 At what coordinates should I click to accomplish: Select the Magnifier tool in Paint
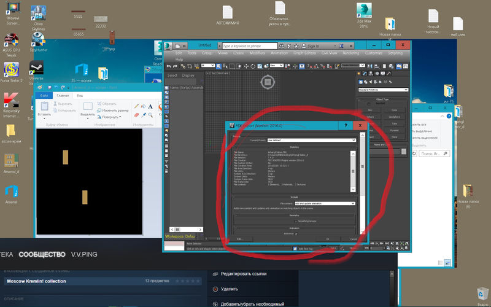[150, 114]
